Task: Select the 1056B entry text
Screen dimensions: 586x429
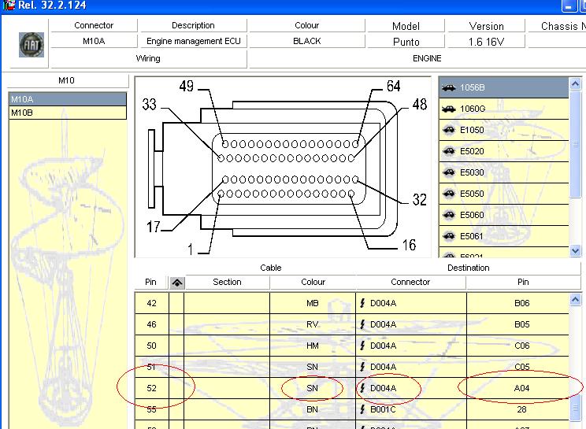Action: tap(473, 87)
